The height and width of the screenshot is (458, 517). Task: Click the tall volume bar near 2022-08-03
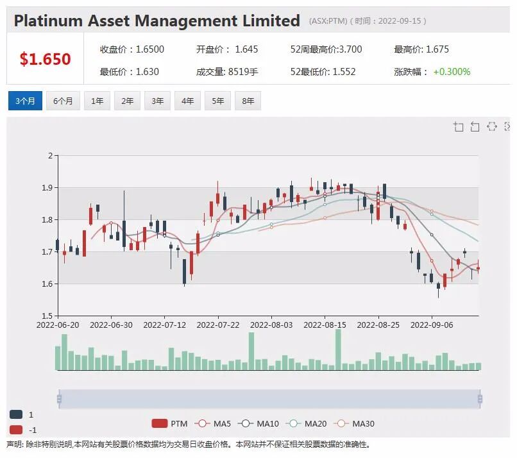[251, 351]
